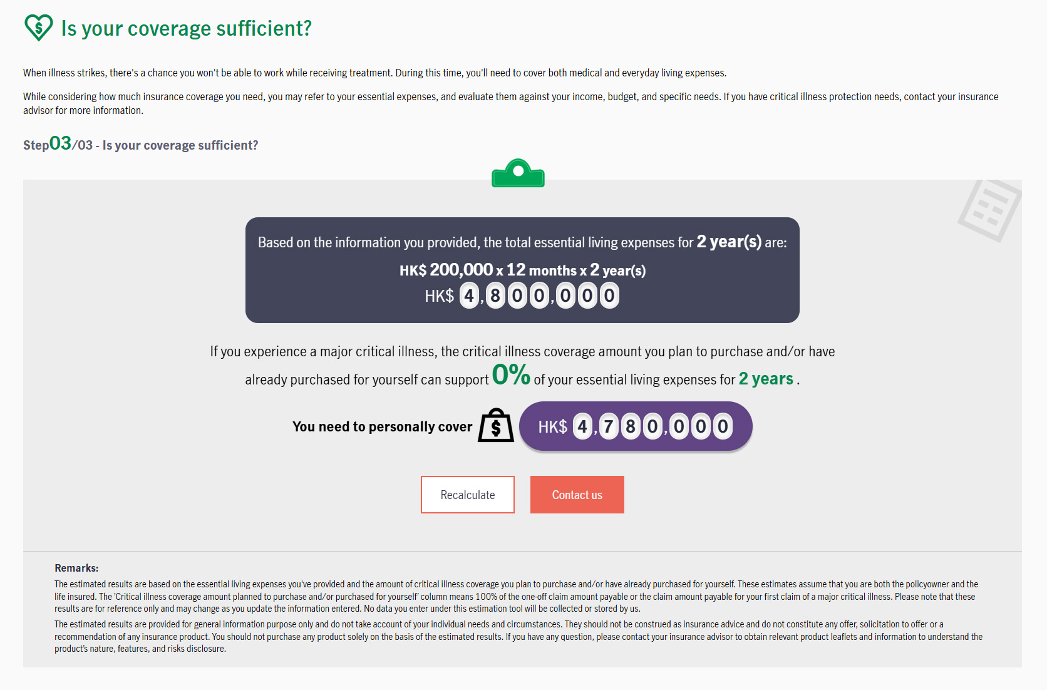
Task: Click the dollar weight bag icon
Action: click(x=496, y=426)
